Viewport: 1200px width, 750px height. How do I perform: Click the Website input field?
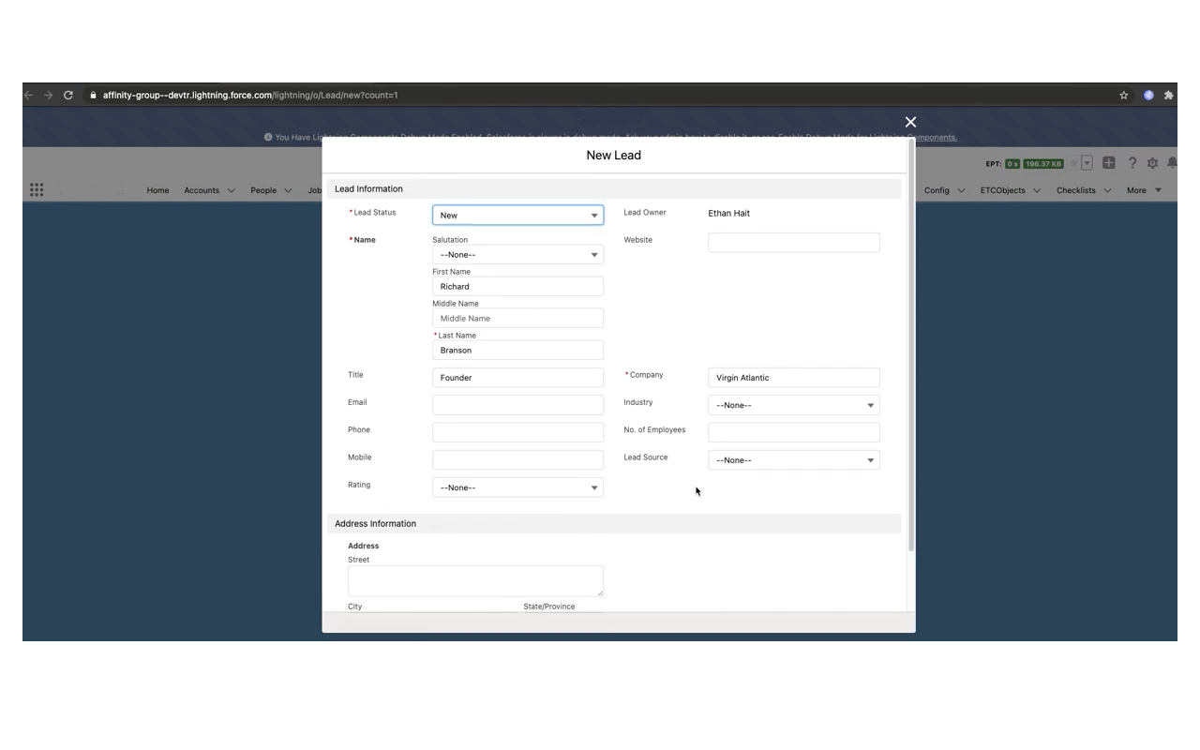(793, 242)
